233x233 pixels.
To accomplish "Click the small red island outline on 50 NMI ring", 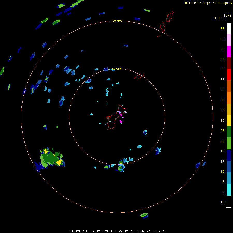I will point(139,76).
